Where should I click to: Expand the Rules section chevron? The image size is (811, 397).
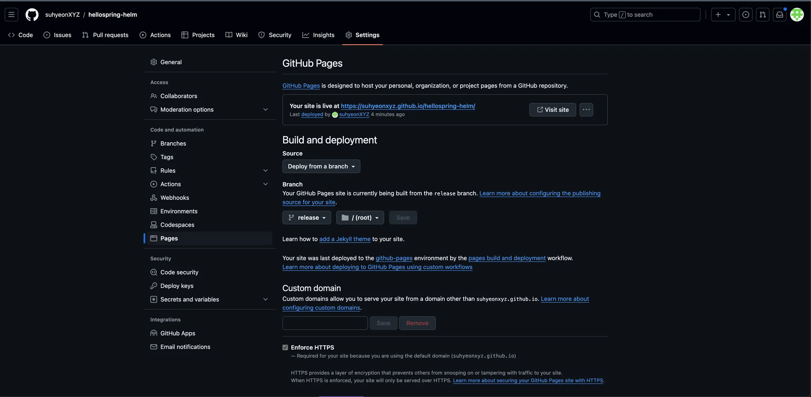tap(265, 171)
